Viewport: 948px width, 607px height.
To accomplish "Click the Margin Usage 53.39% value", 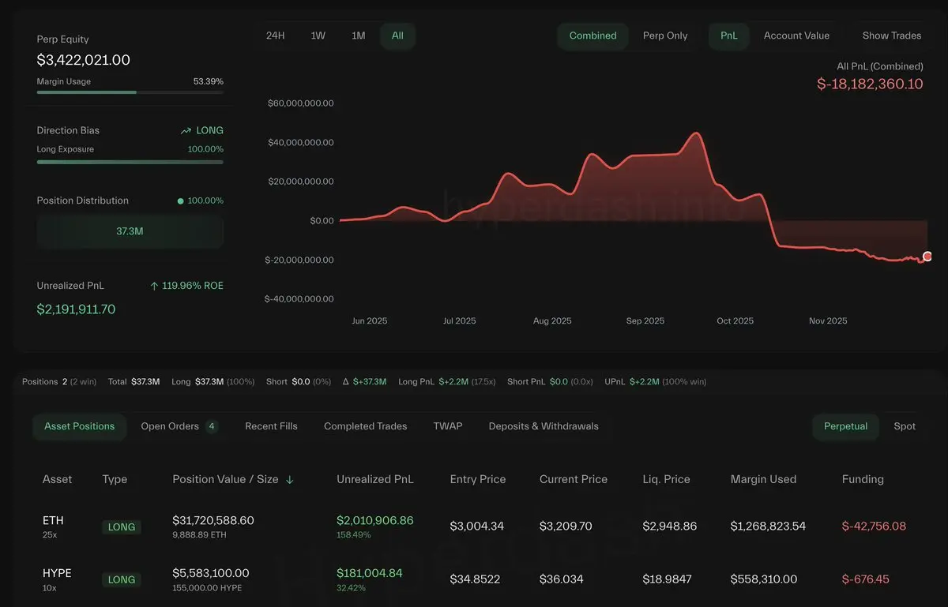I will [209, 81].
